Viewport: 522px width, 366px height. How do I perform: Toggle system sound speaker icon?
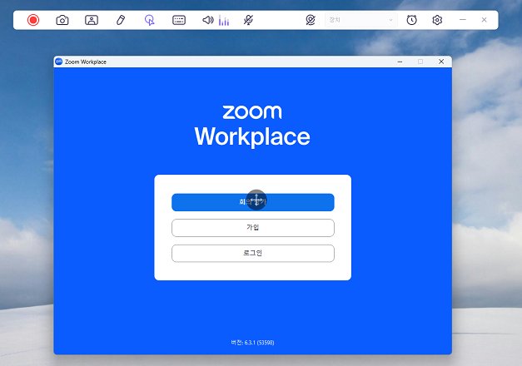pos(208,20)
